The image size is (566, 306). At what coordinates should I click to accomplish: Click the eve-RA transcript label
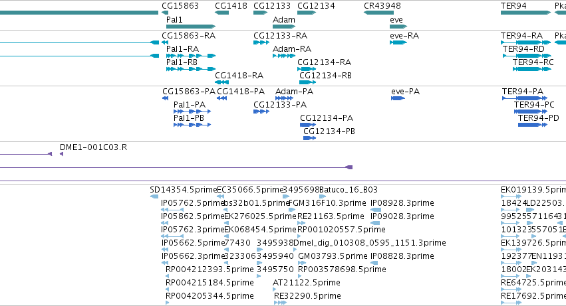click(x=404, y=36)
